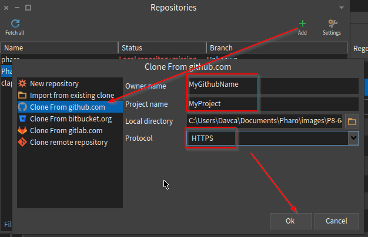Viewport: 368px width, 237px height.
Task: Expand the Protocol dropdown arrow
Action: [353, 138]
